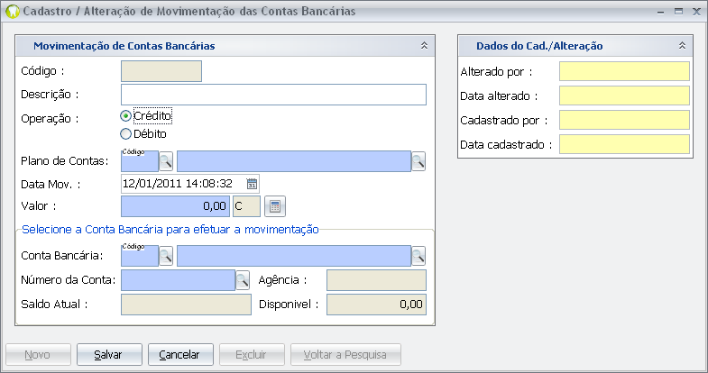708x373 pixels.
Task: Close the Cadastro window
Action: [x=696, y=12]
